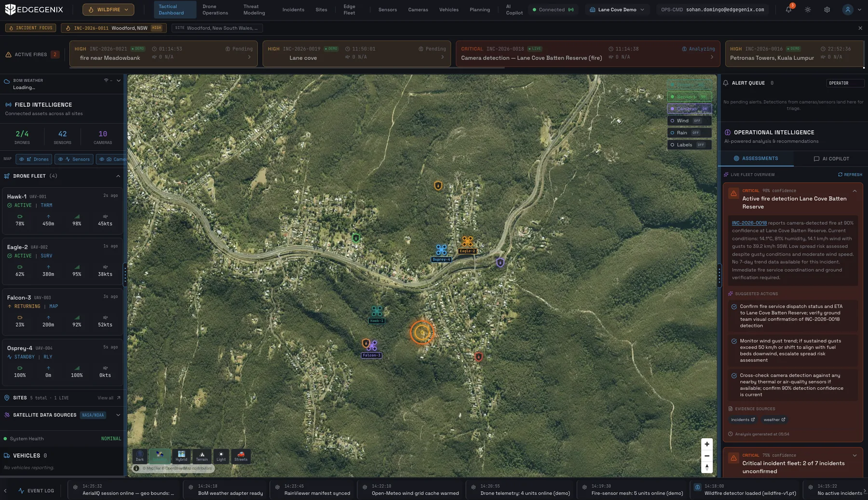The height and width of the screenshot is (500, 868).
Task: Select the Assessments tab
Action: pyautogui.click(x=756, y=159)
